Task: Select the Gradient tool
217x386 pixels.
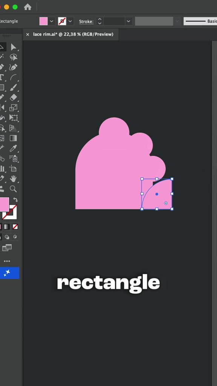Action: pyautogui.click(x=13, y=138)
